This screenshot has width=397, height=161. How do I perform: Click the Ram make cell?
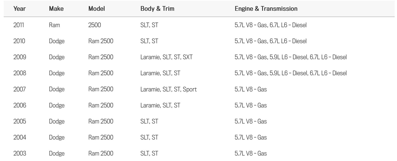click(x=54, y=25)
